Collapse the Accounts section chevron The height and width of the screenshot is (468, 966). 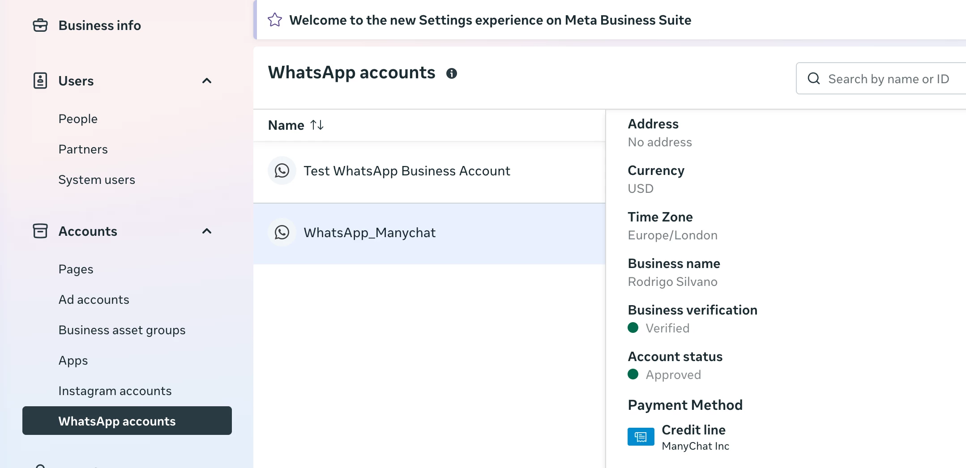point(207,231)
